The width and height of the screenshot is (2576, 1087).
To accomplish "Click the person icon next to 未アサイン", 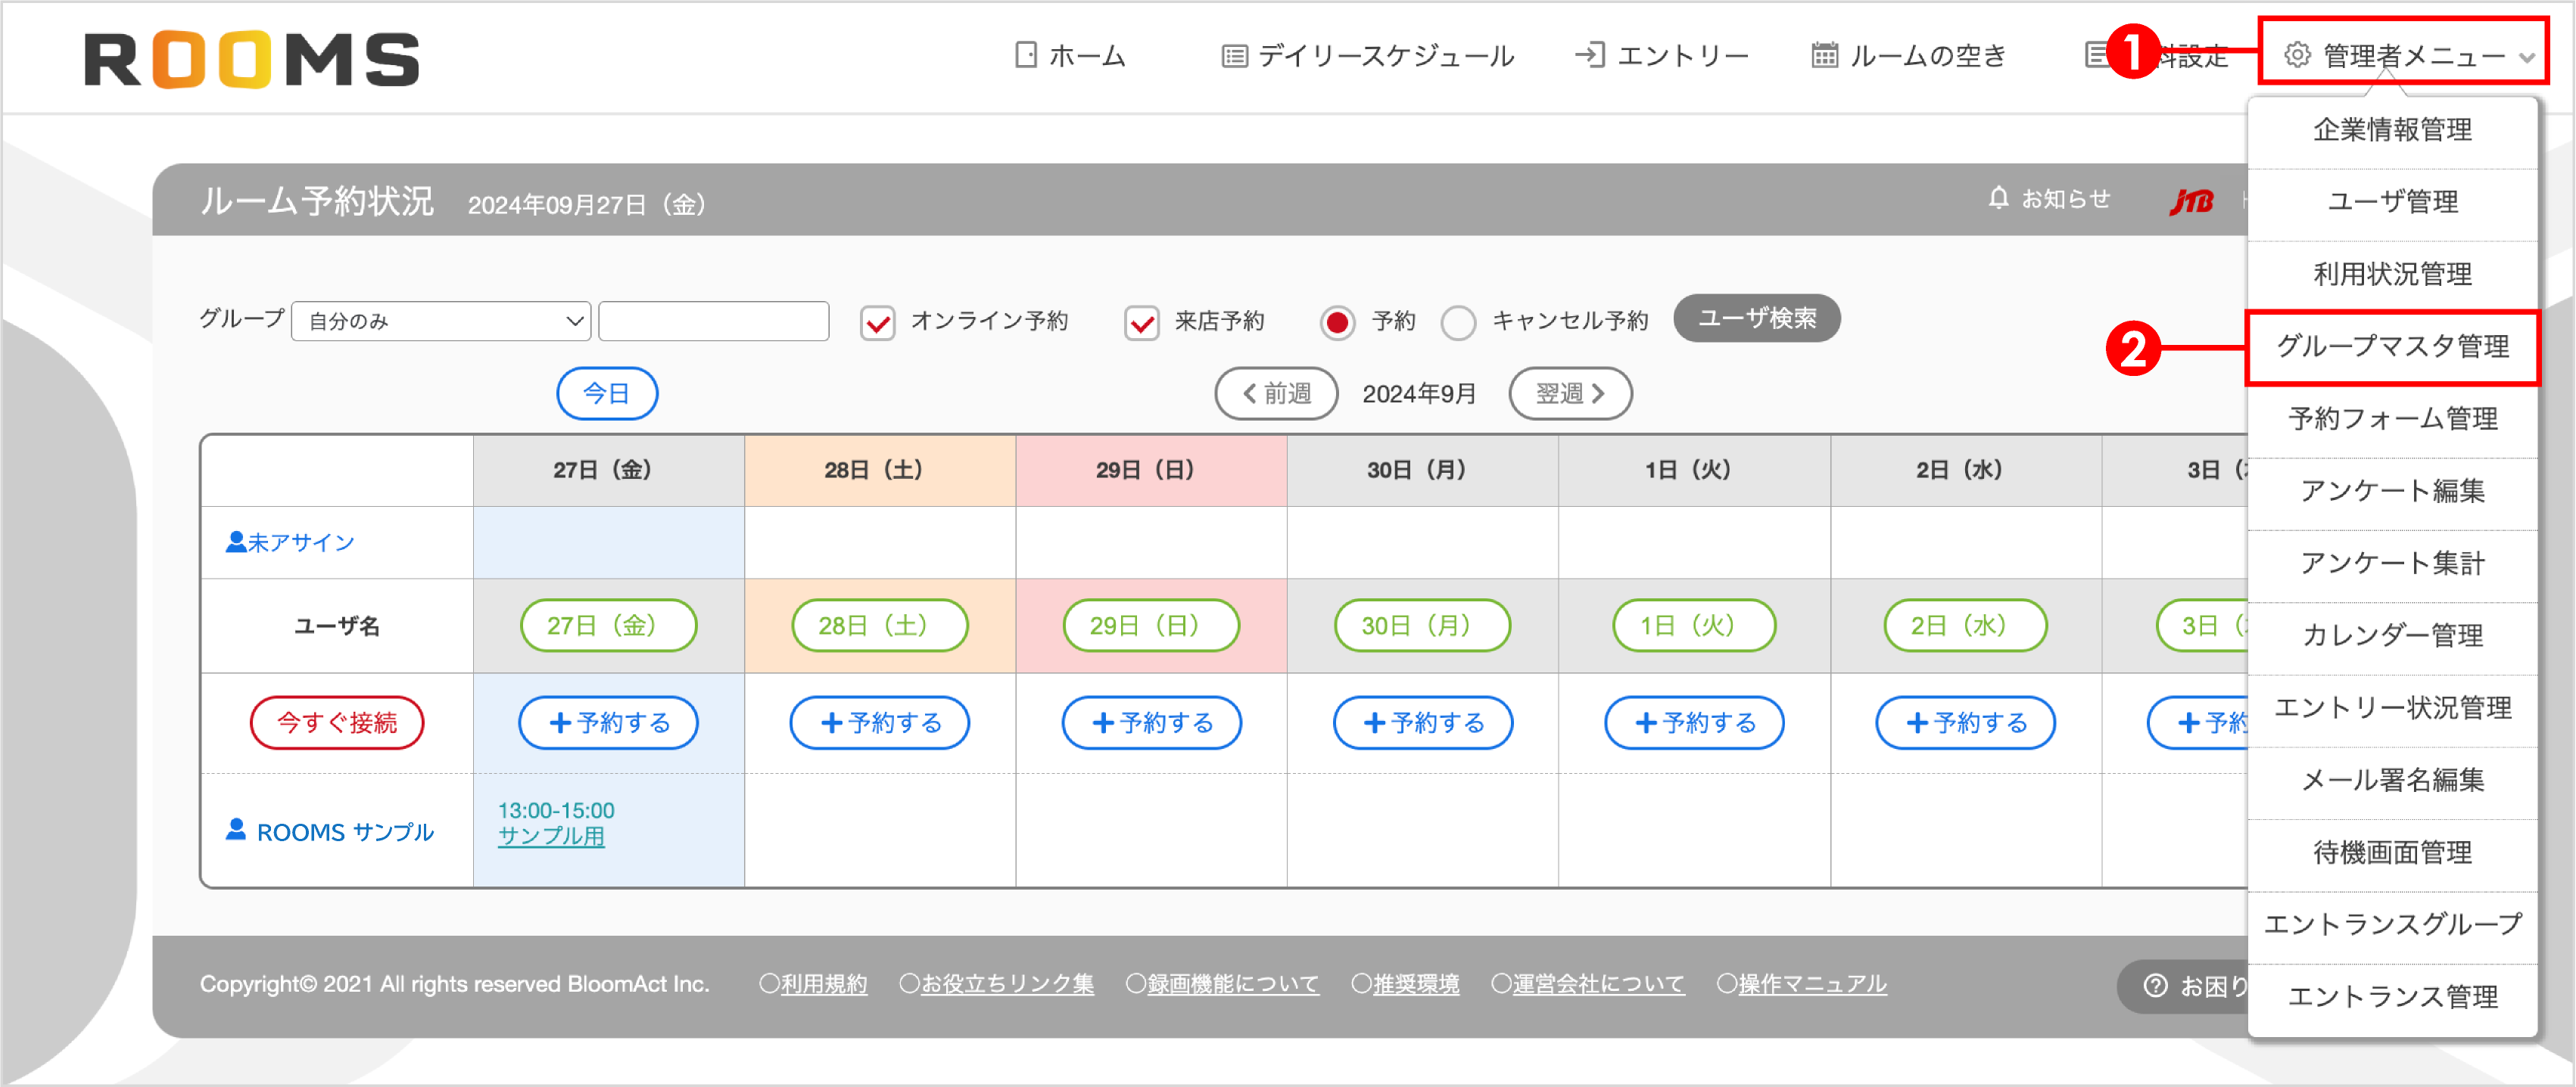I will (235, 542).
